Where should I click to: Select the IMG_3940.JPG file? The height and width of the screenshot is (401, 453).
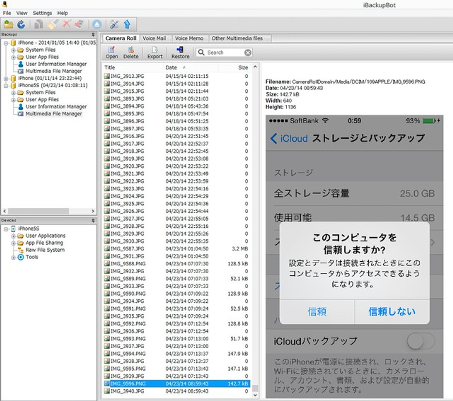click(176, 391)
